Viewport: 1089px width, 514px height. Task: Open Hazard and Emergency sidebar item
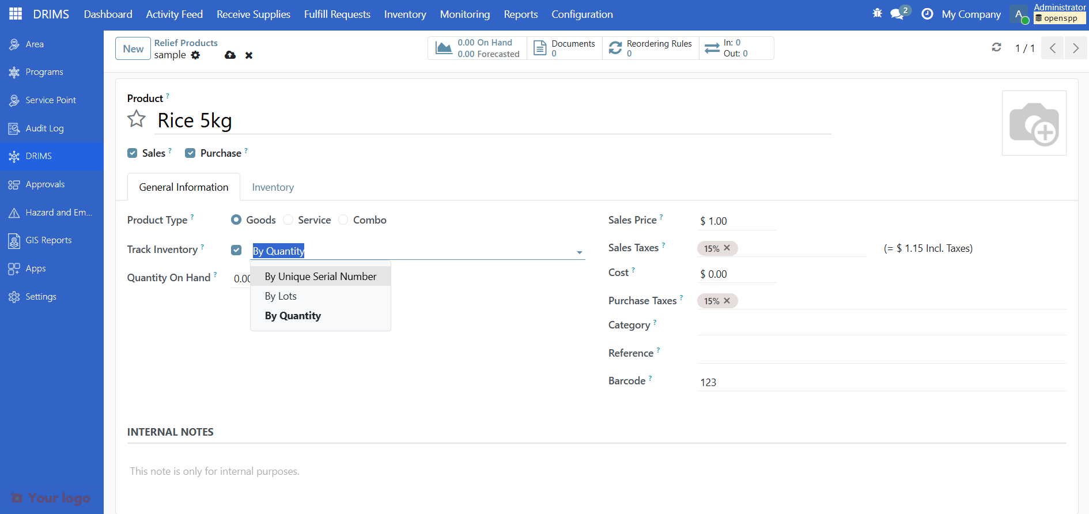[x=52, y=213]
